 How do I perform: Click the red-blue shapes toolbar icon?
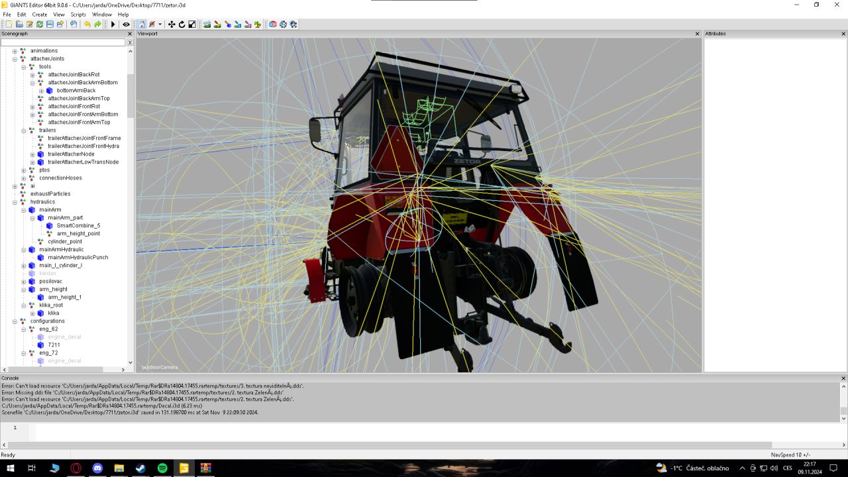[x=272, y=25]
